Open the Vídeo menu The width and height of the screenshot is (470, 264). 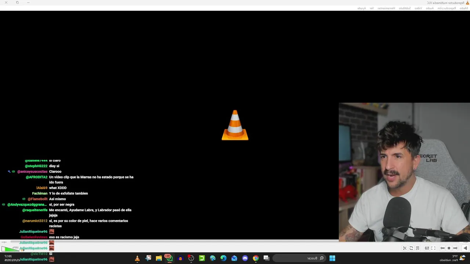[418, 8]
